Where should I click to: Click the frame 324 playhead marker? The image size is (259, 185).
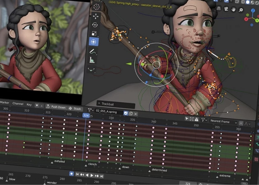[86, 115]
